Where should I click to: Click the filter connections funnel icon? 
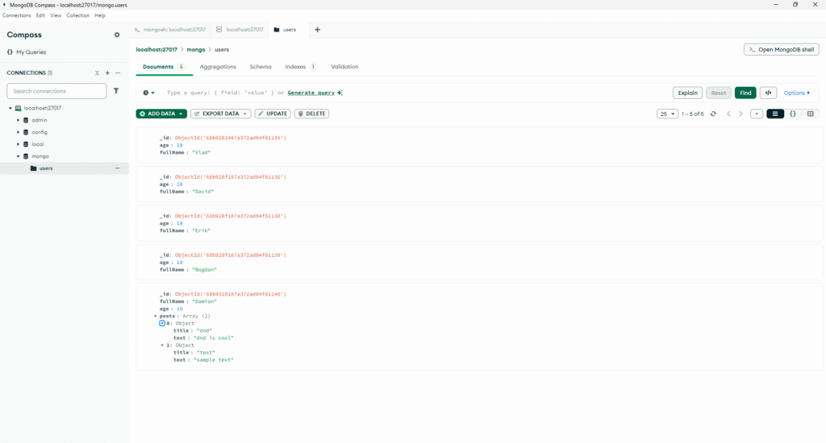pos(116,91)
